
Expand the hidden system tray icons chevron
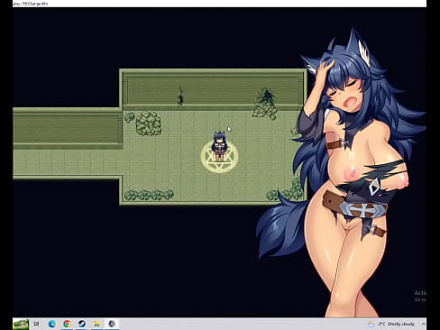point(423,324)
